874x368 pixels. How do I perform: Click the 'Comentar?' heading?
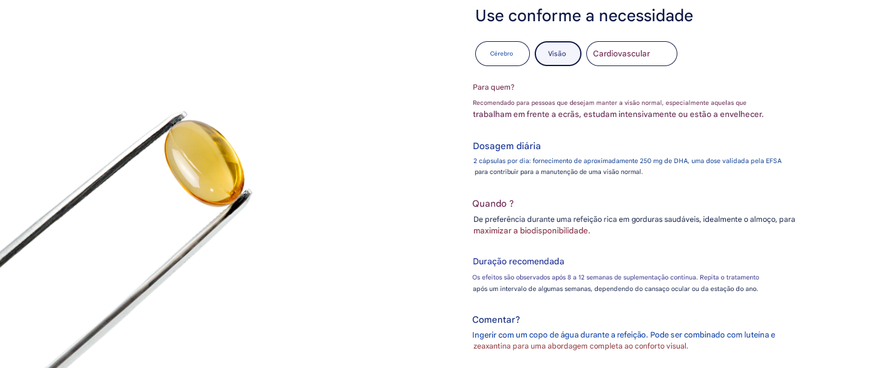496,319
